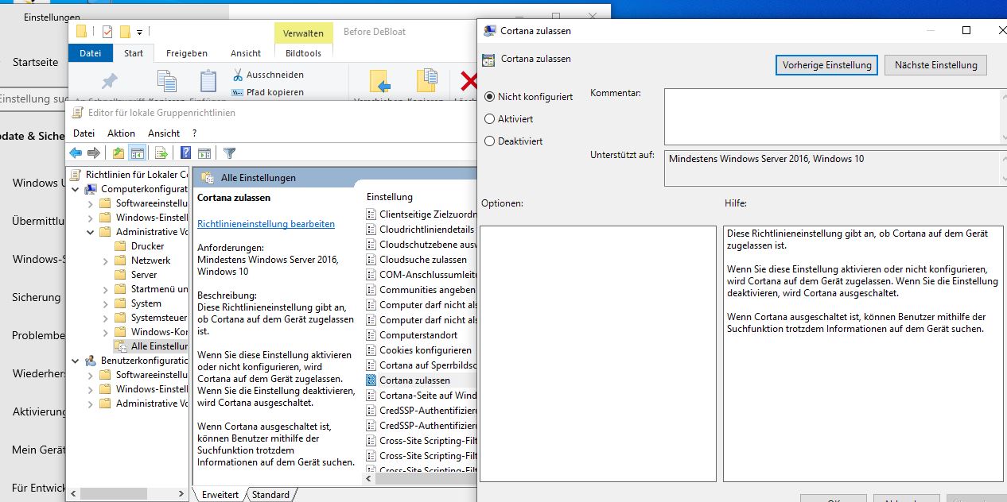Click Back arrow in Group Policy Editor toolbar
The width and height of the screenshot is (1007, 502).
pyautogui.click(x=76, y=153)
